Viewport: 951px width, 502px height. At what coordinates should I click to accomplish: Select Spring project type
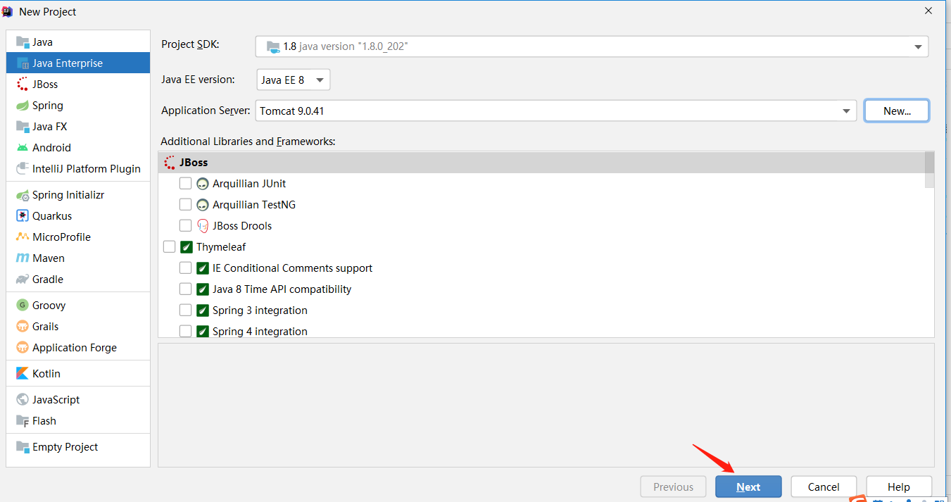coord(78,106)
